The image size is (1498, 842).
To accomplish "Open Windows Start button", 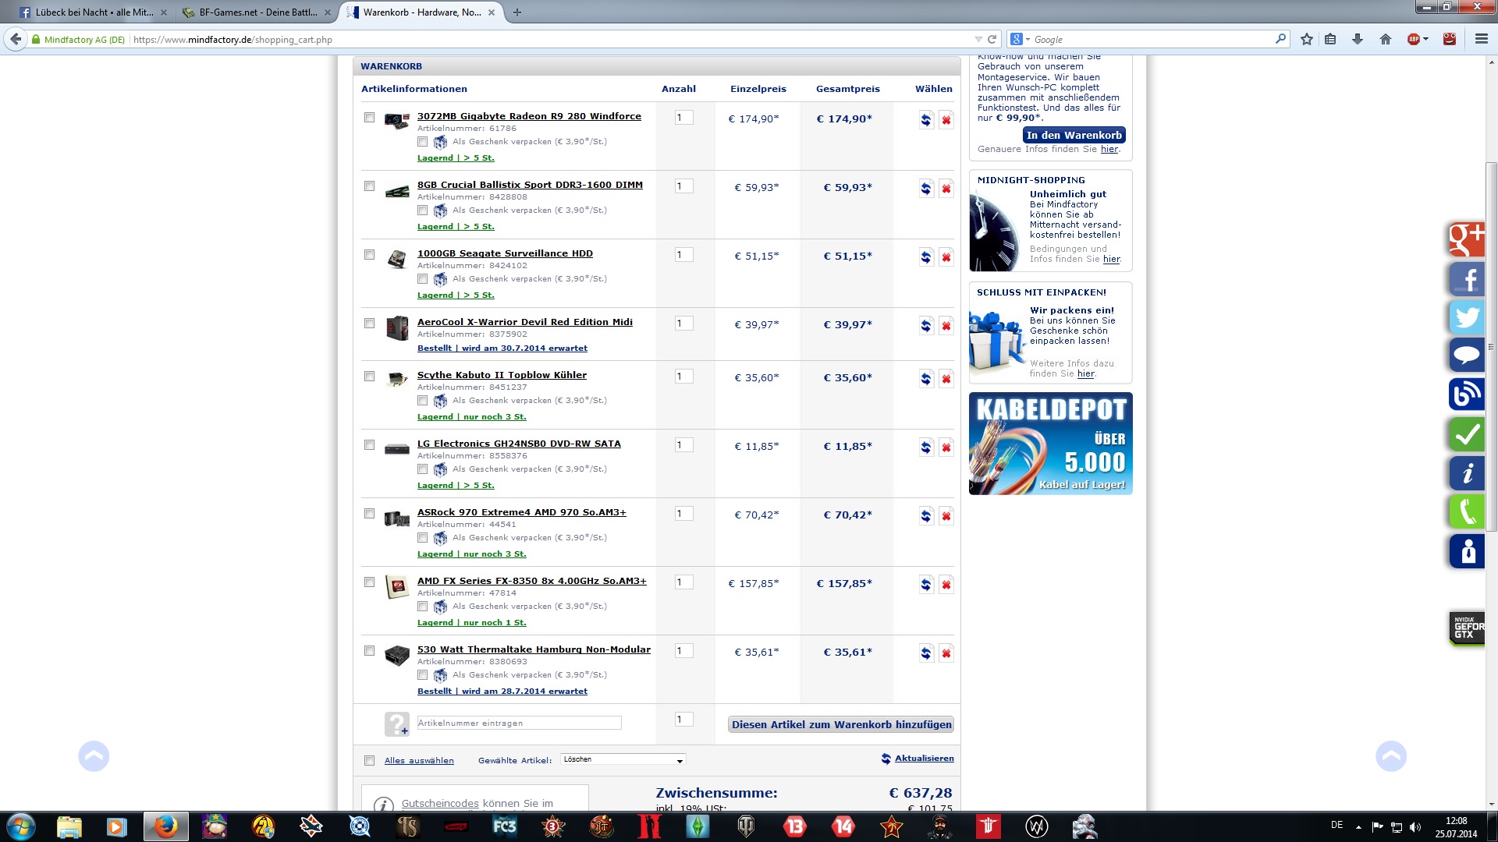I will pyautogui.click(x=21, y=826).
